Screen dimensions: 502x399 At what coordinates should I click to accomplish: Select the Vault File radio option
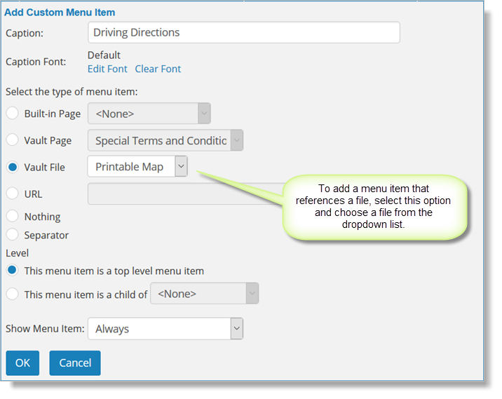12,167
